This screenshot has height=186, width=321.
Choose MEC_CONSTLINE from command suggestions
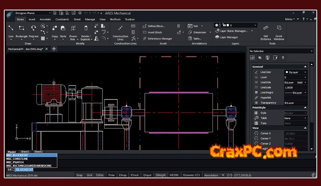coord(18,159)
